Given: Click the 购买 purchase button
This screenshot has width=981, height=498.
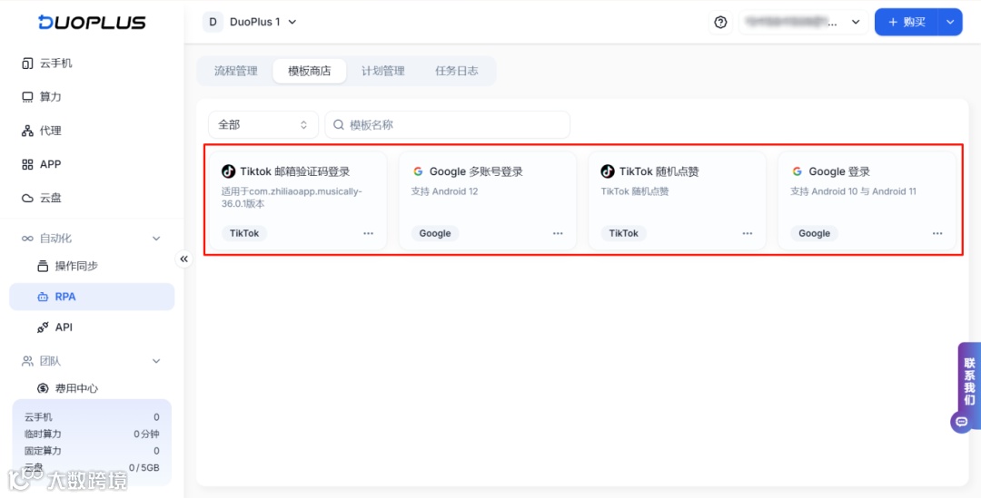Looking at the screenshot, I should (x=907, y=23).
